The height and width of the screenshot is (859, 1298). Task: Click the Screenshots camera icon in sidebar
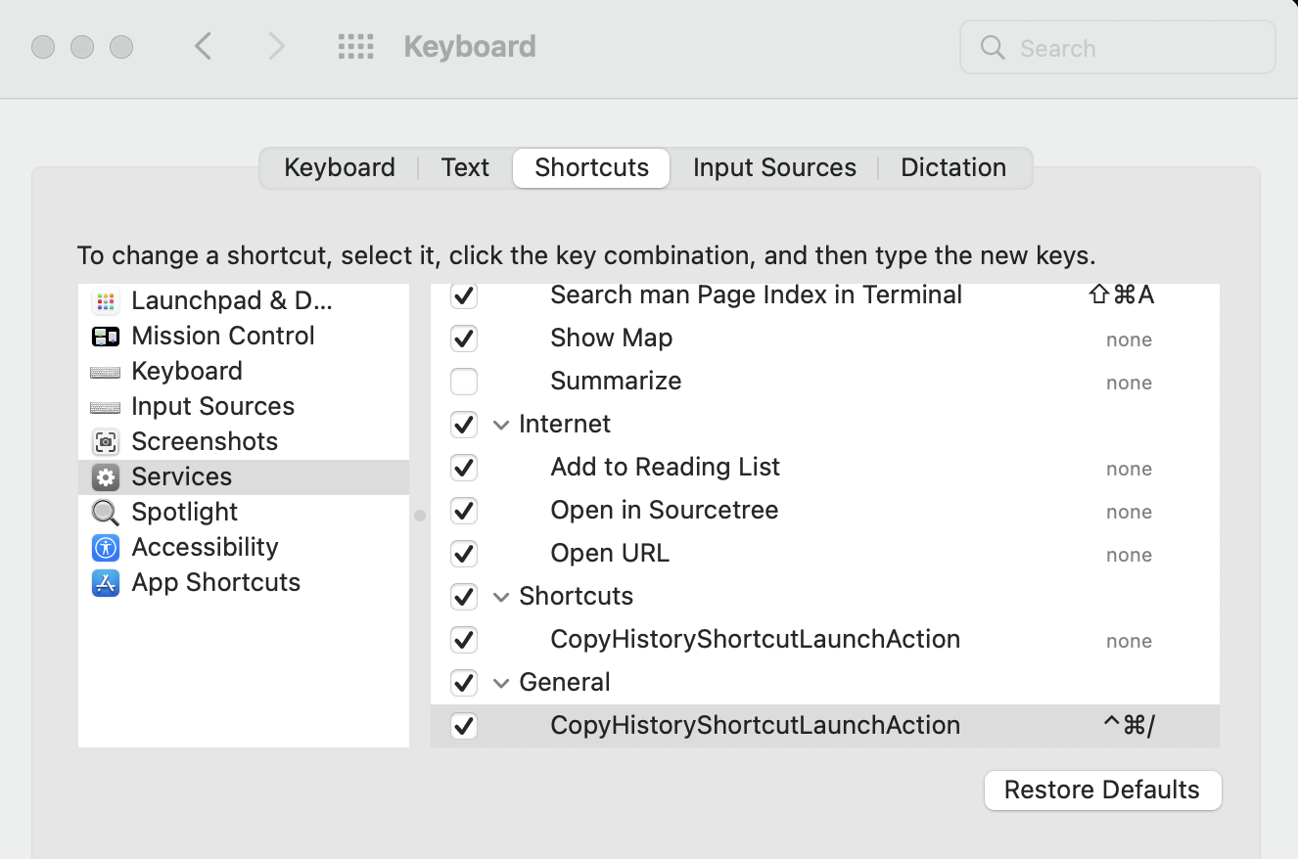[105, 441]
